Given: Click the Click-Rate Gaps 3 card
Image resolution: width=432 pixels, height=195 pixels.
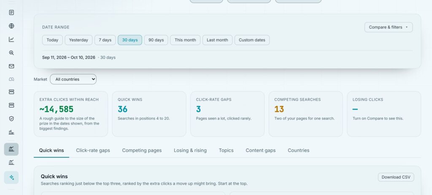Looking at the screenshot, I should point(227,114).
